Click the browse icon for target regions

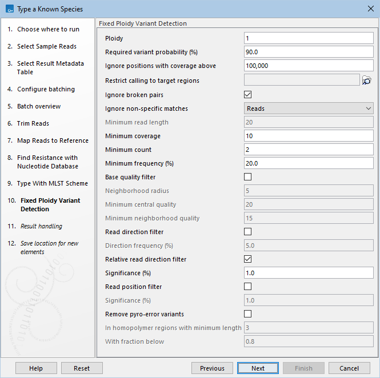click(367, 81)
